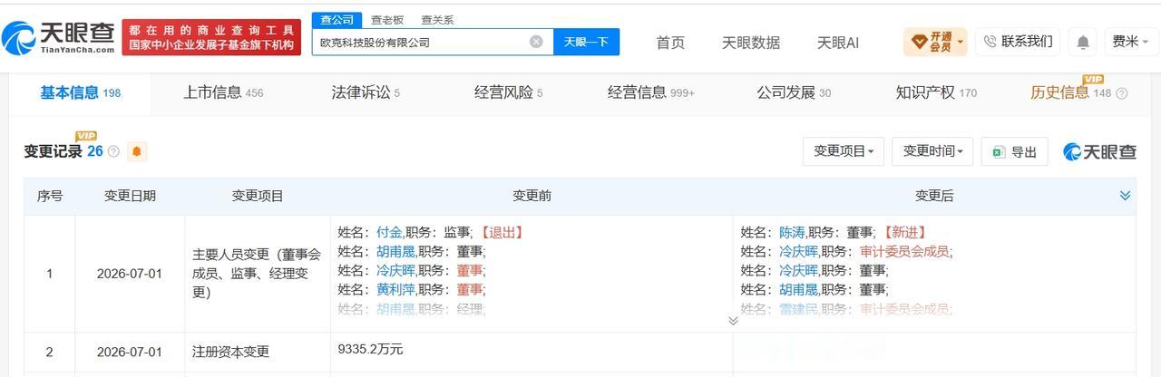Open 冷庆晖 link in 变更前 column

click(x=395, y=270)
